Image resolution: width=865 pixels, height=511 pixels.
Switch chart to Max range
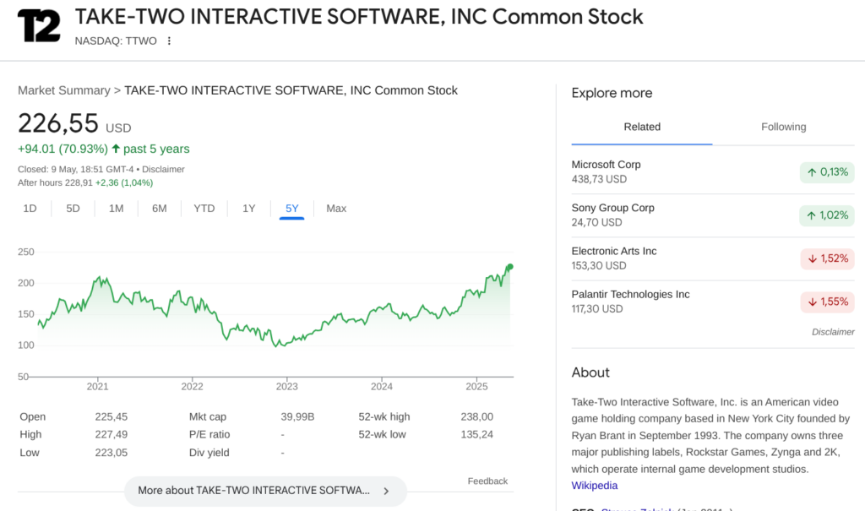tap(336, 209)
